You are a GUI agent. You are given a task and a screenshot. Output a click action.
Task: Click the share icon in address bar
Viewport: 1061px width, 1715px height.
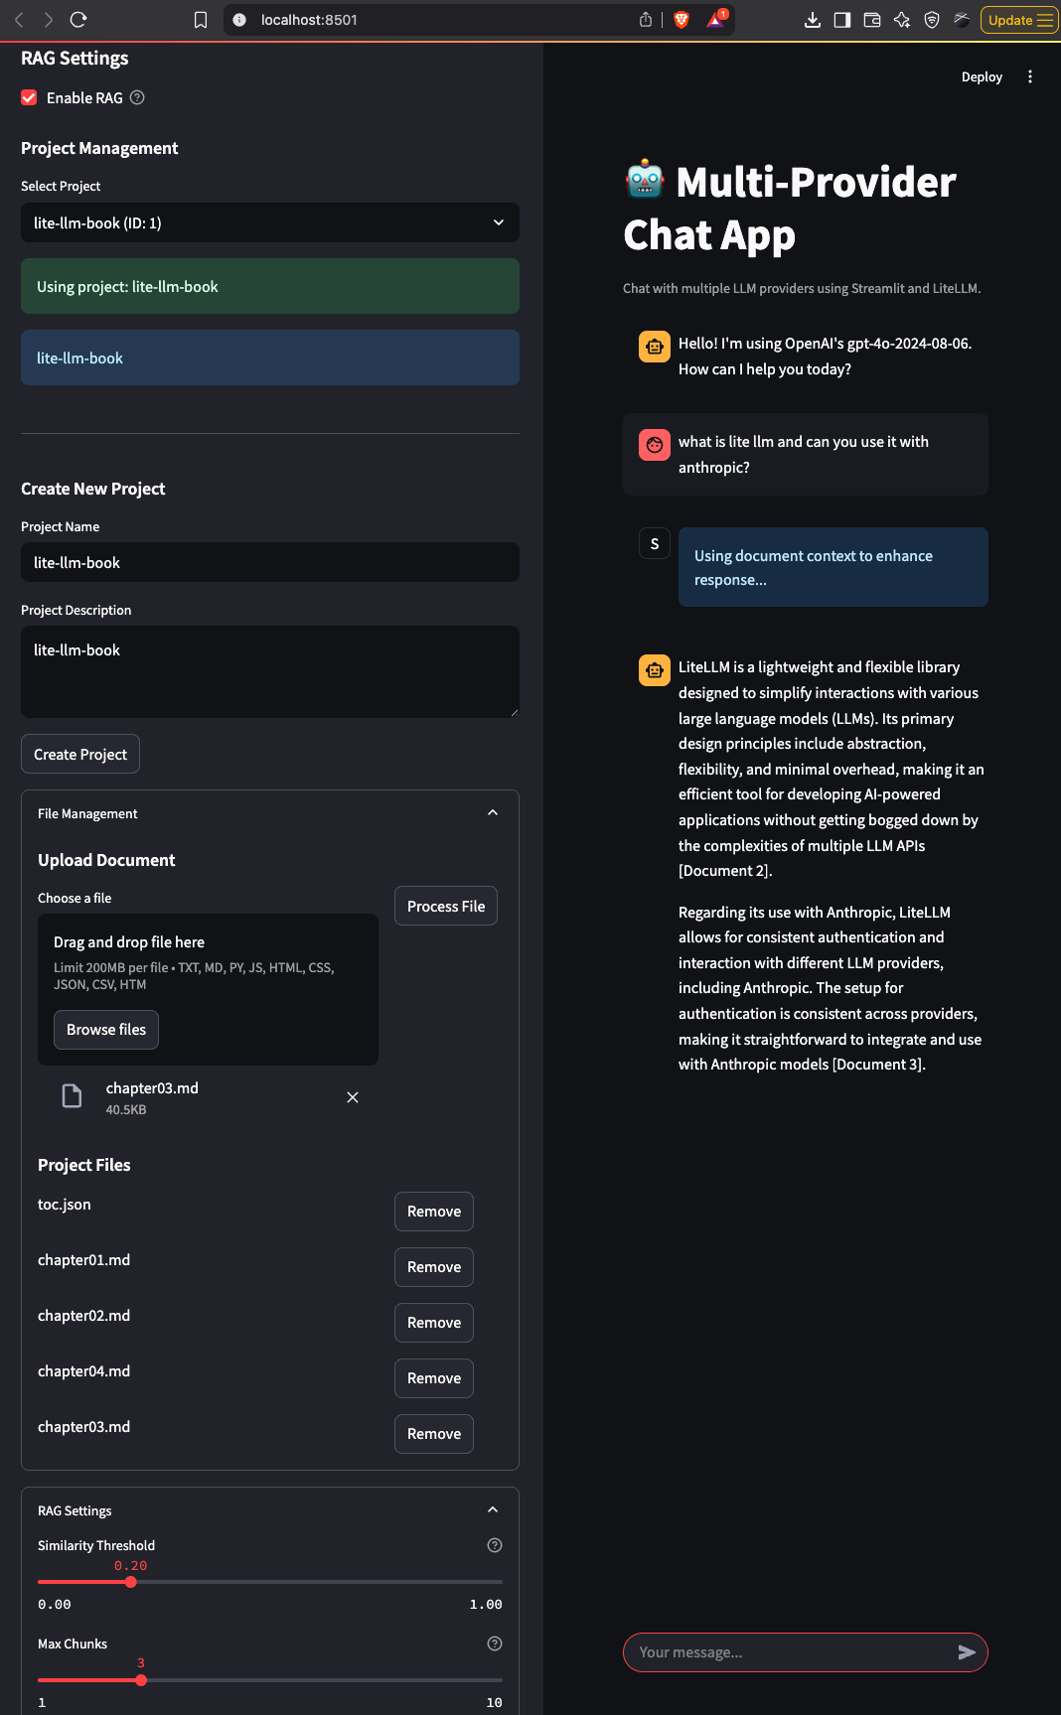point(646,20)
